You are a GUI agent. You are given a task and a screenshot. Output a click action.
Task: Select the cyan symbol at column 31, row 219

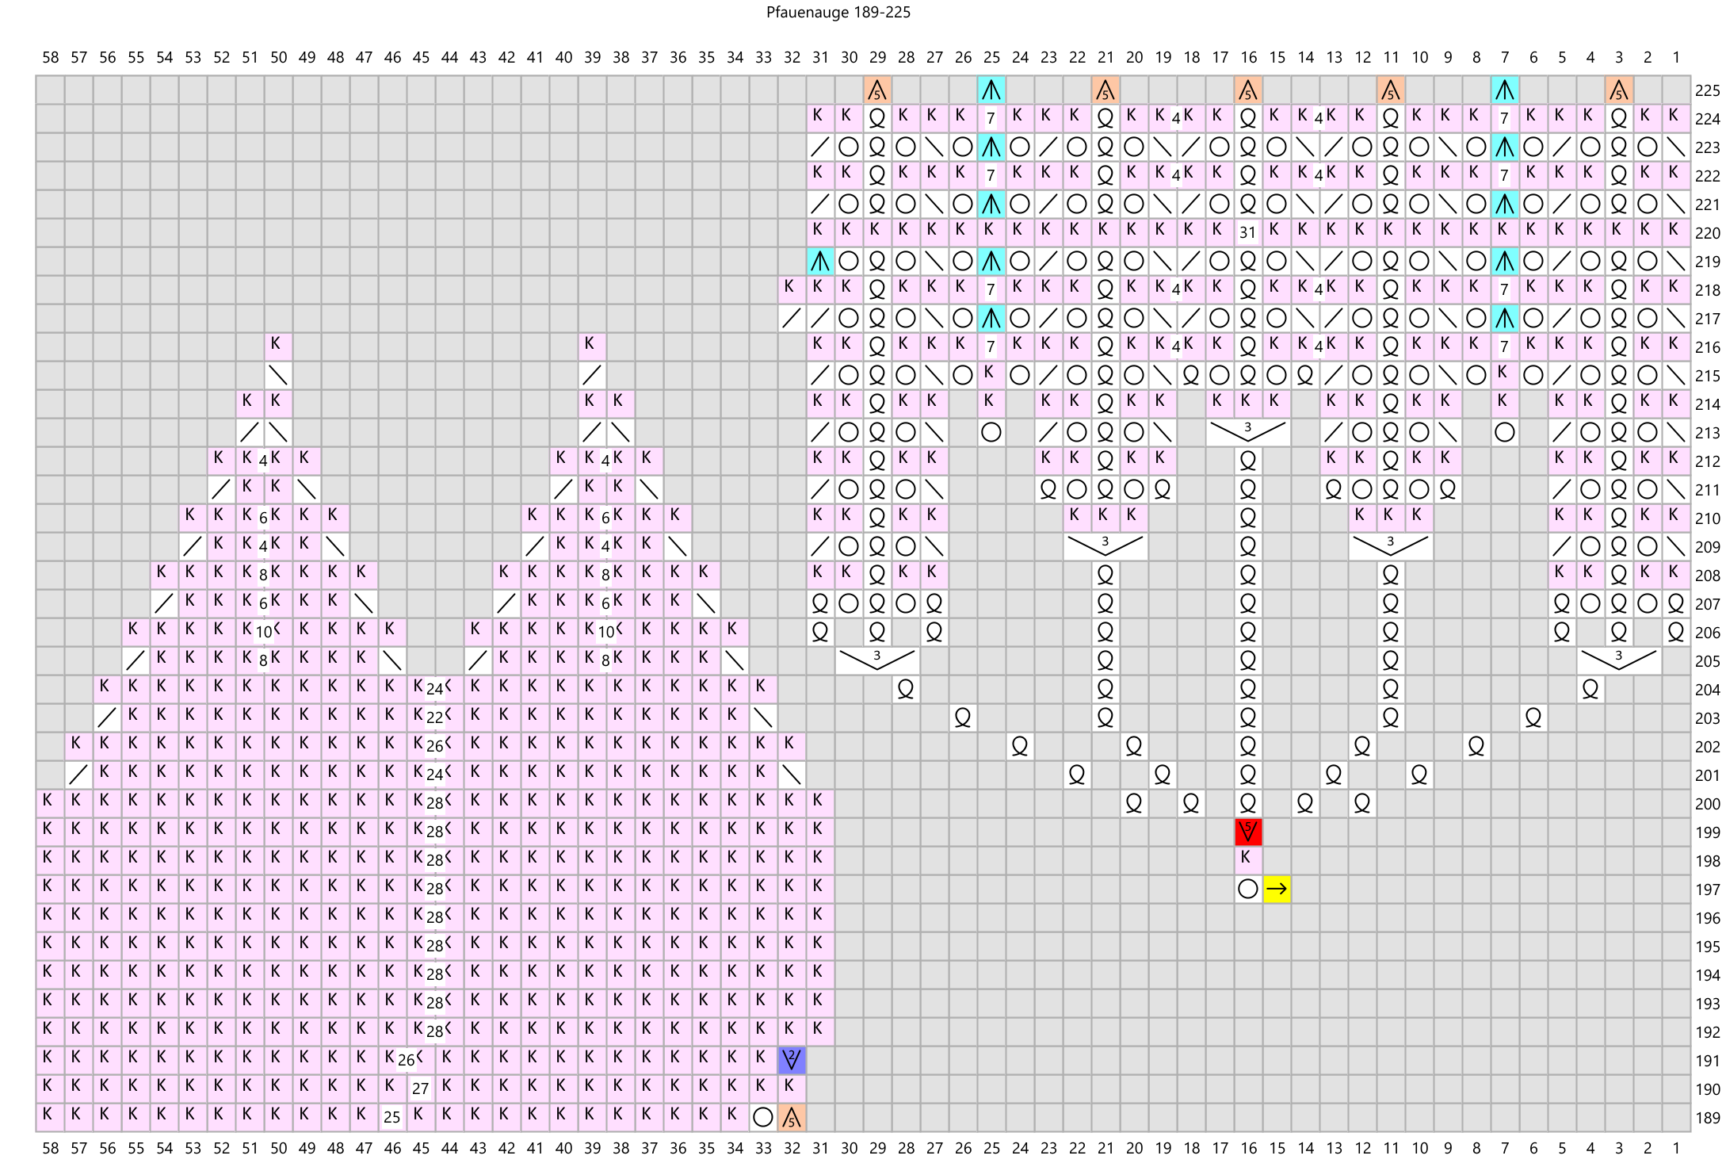tap(820, 262)
